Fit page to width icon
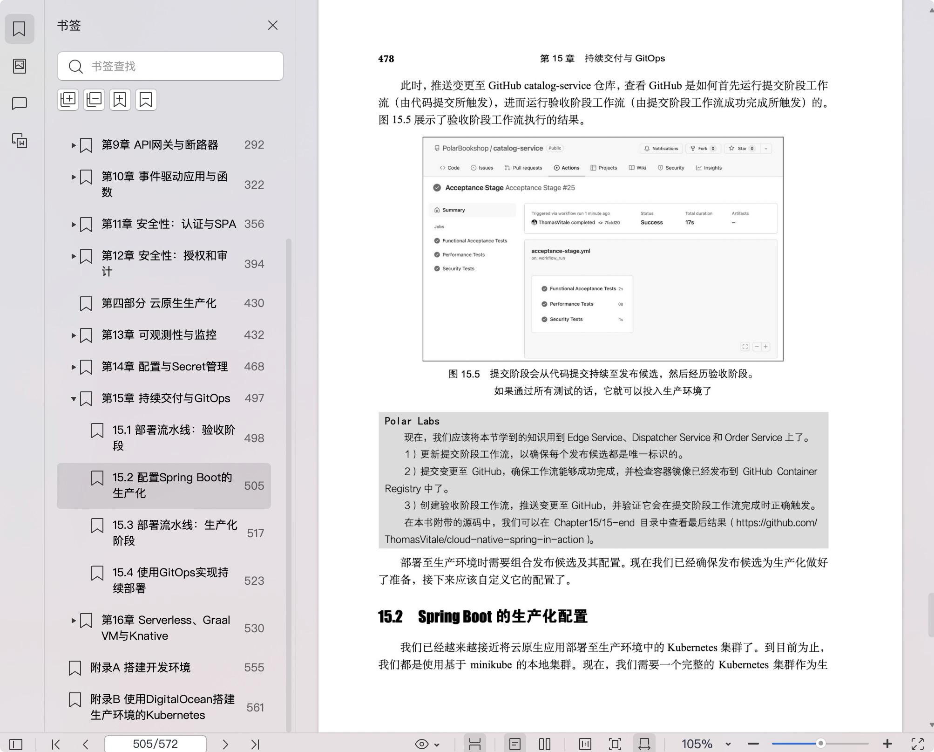Image resolution: width=934 pixels, height=752 pixels. [x=644, y=744]
